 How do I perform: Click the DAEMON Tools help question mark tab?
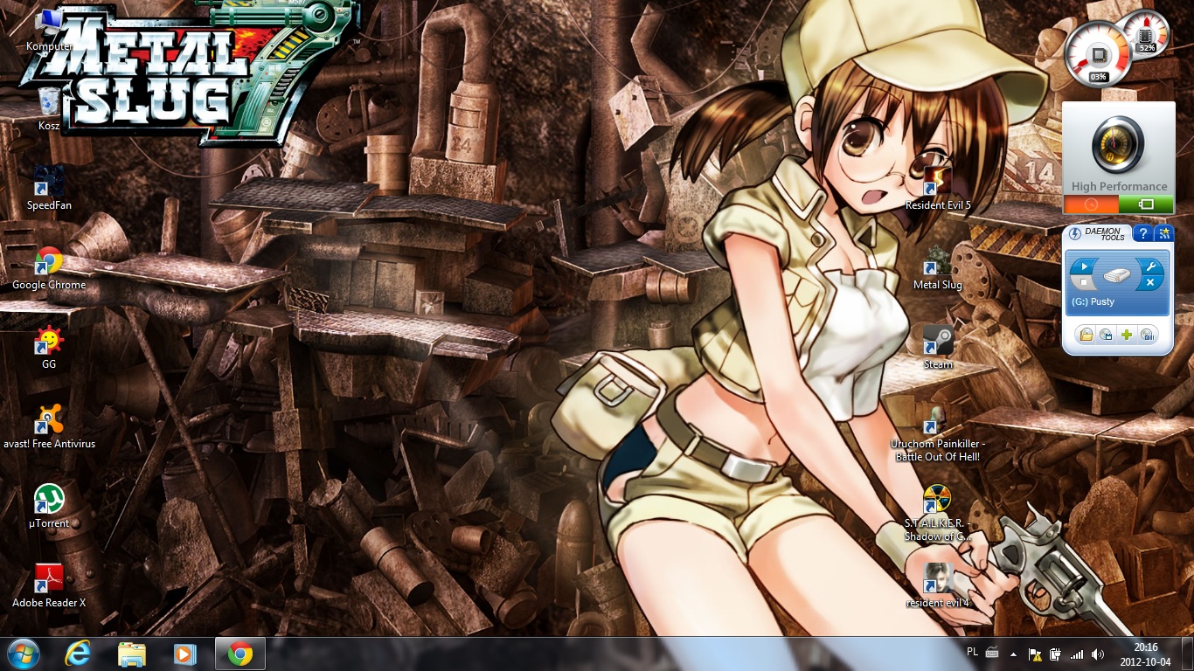(1142, 233)
